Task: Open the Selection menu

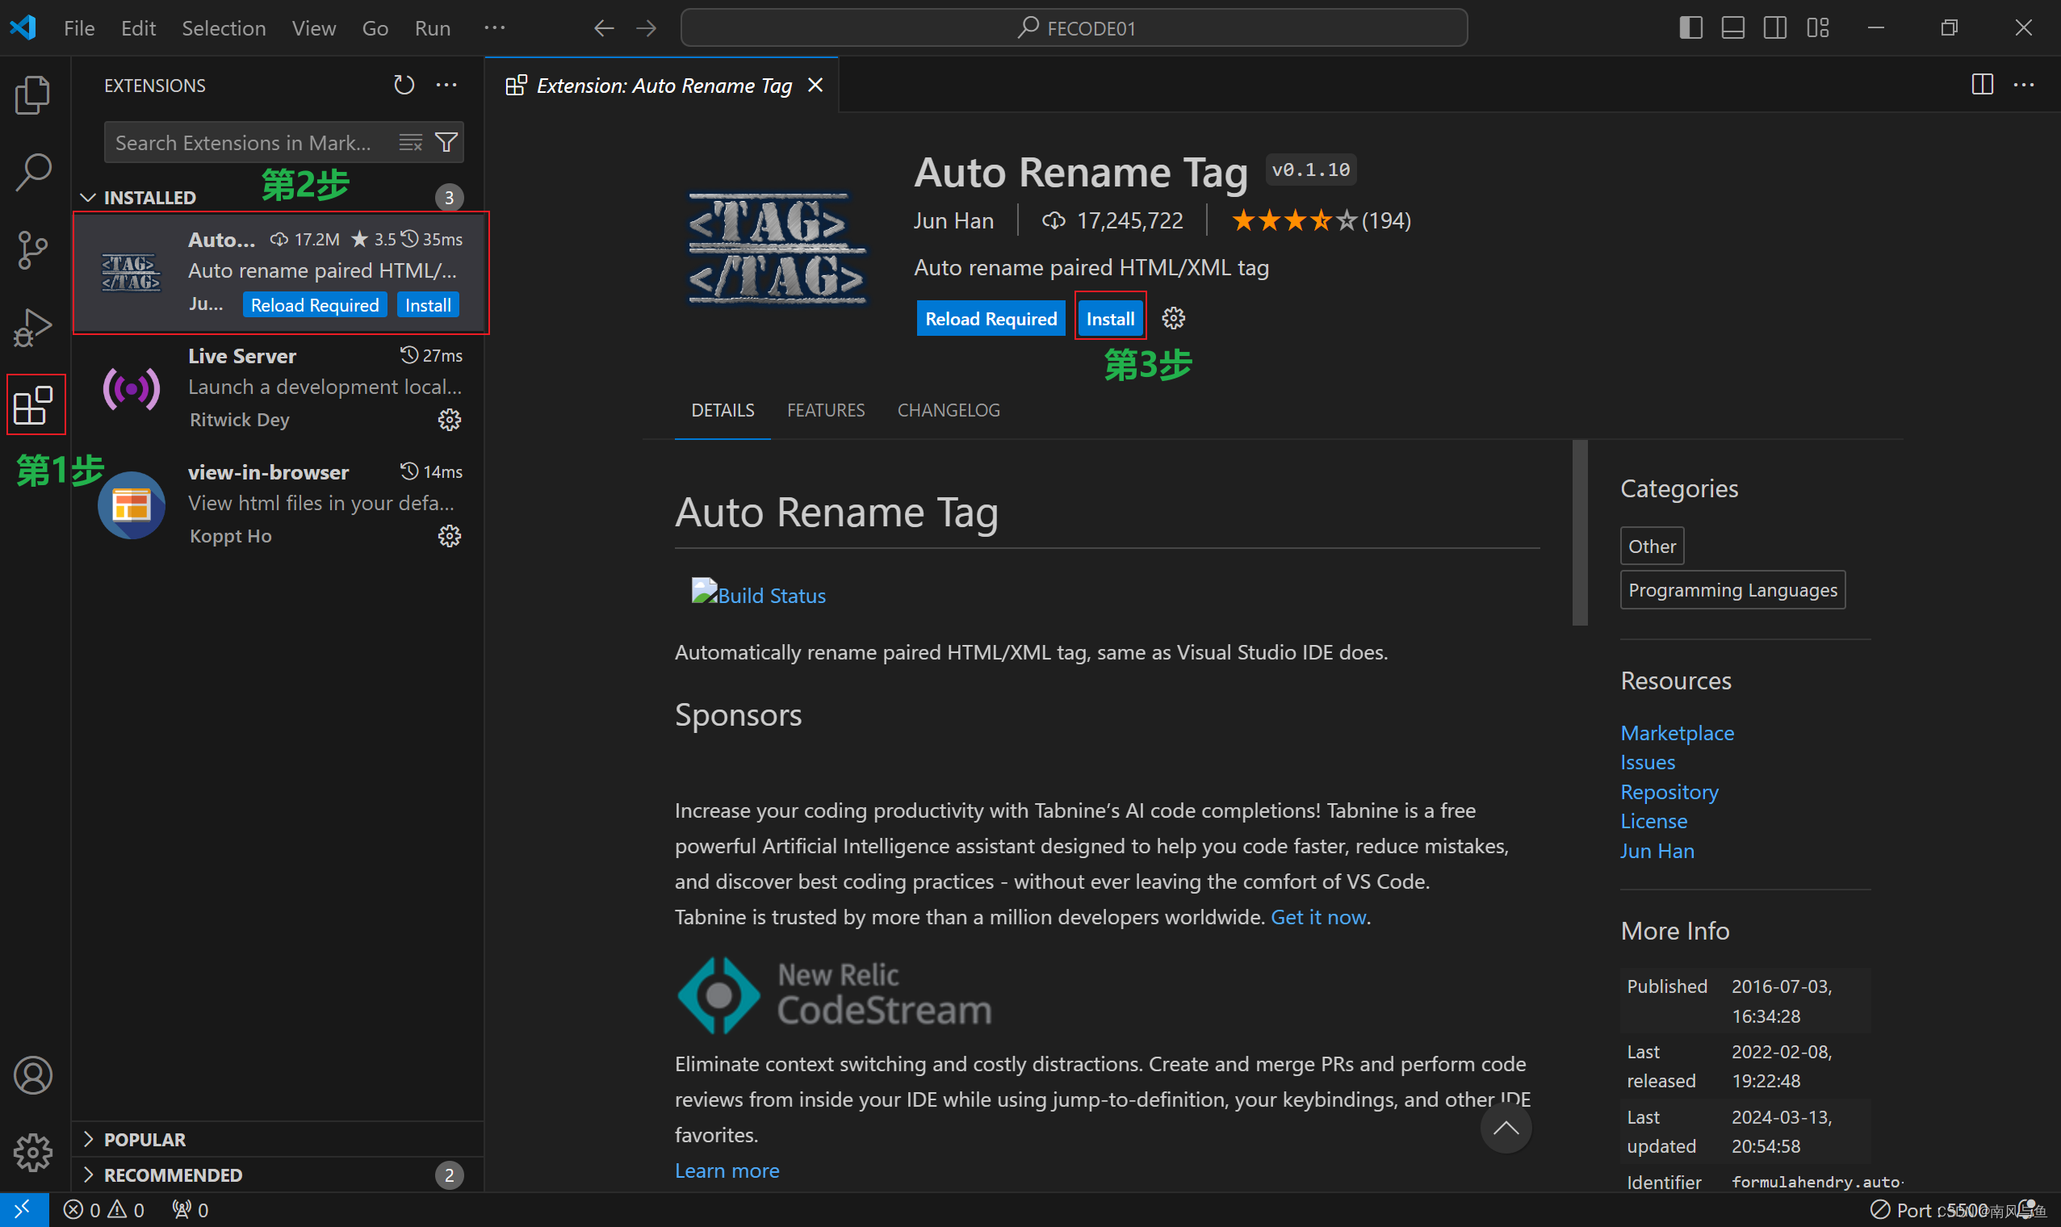Action: click(223, 27)
